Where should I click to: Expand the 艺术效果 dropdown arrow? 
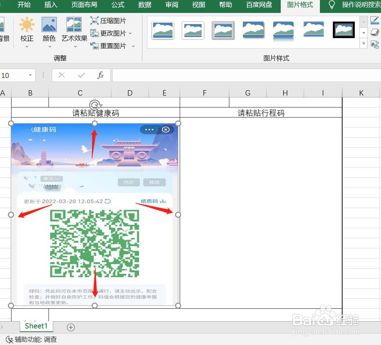tap(75, 46)
